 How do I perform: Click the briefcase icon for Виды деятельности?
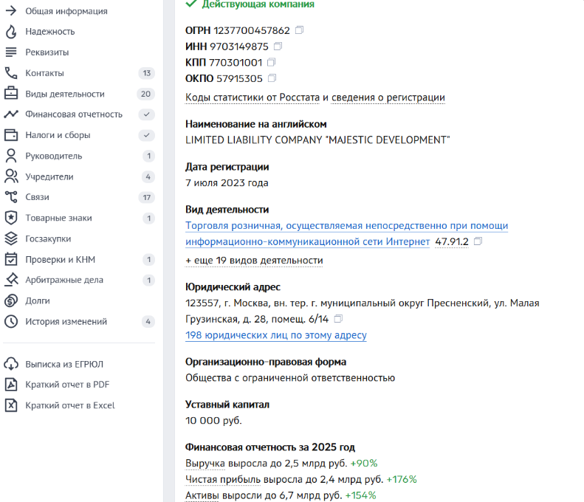(11, 94)
